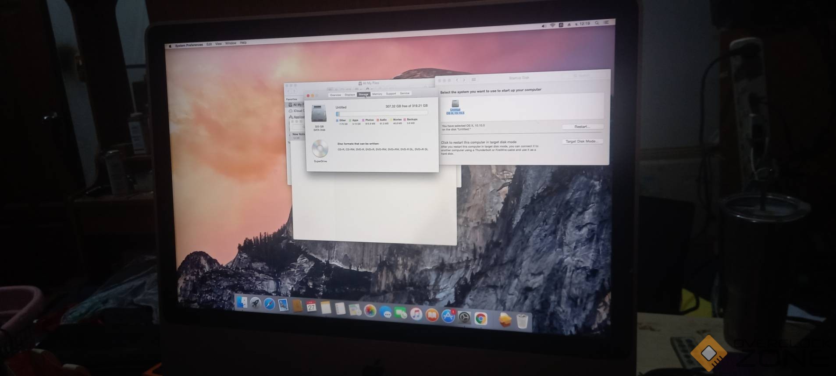
Task: Click '307.32 GB free of 319.21 GB' text
Action: pos(406,106)
